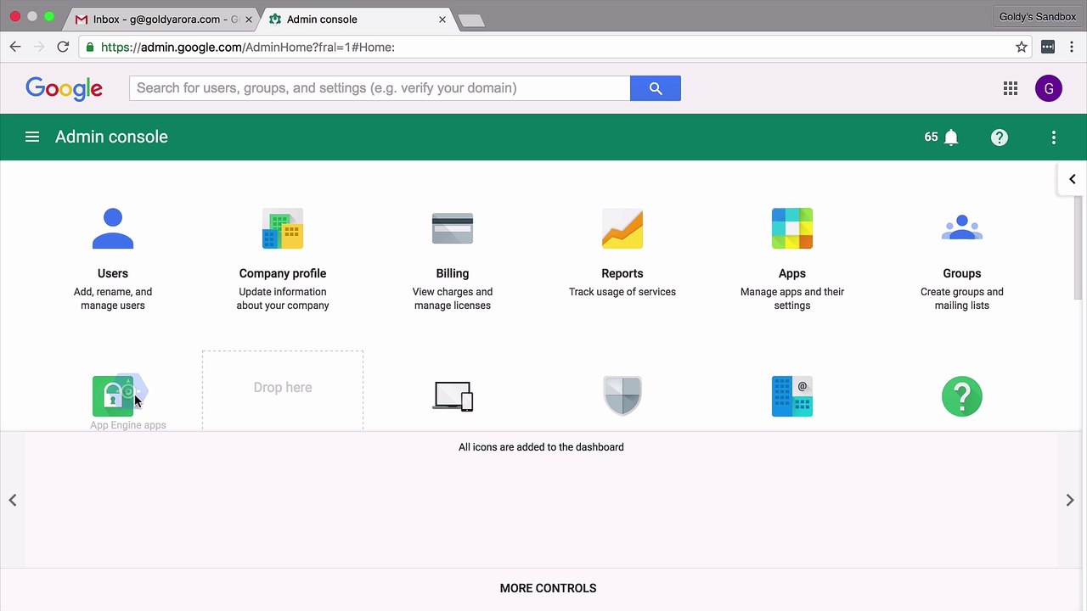Open the Users icon
This screenshot has width=1087, height=611.
[113, 228]
